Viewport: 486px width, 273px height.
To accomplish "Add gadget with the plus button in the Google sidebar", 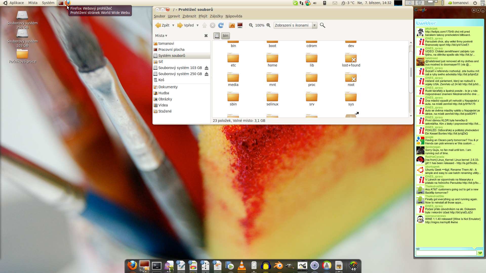I will tap(474, 10).
